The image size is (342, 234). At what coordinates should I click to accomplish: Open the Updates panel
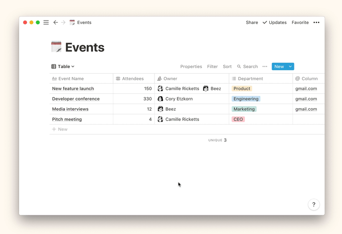point(274,23)
